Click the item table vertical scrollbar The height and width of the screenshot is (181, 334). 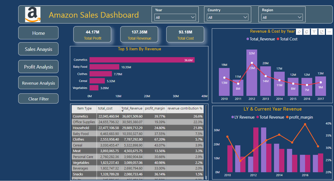(x=206, y=142)
